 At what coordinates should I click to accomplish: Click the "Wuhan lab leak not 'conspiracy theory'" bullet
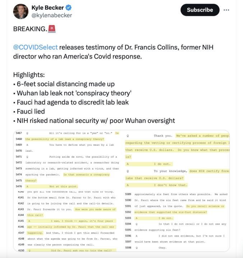pyautogui.click(x=72, y=93)
